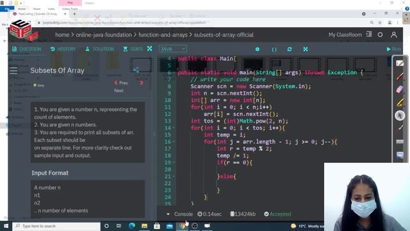Open the Play ribbon tab in the File Explorer window
Viewport: 410px width, 231px height.
click(70, 3)
